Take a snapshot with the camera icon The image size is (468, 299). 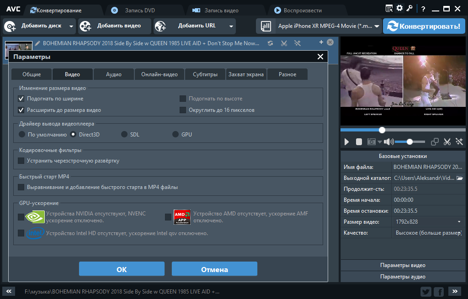(371, 142)
